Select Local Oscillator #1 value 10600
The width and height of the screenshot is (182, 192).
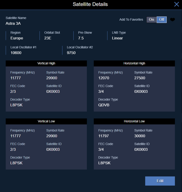tap(16, 53)
